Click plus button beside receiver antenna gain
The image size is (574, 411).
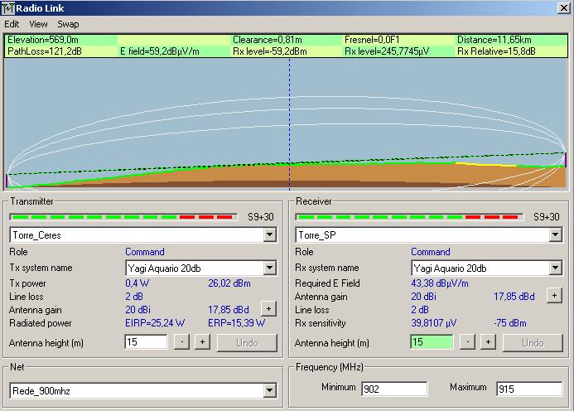click(x=553, y=294)
